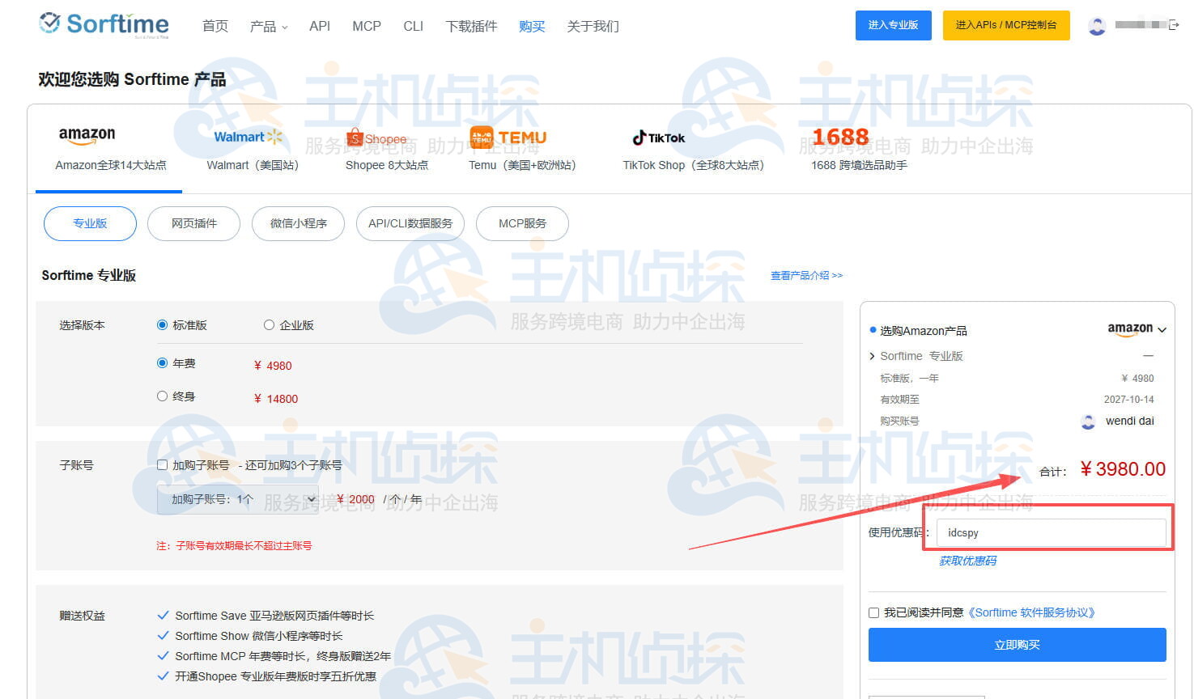Select the TikTok Shop logo

coord(659,138)
